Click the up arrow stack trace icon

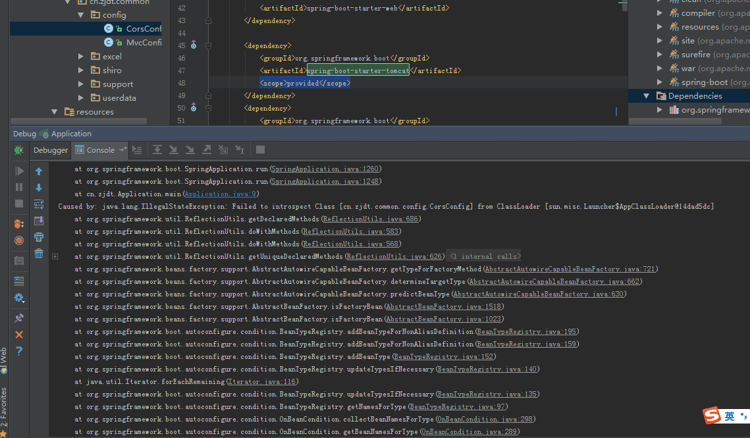(39, 171)
